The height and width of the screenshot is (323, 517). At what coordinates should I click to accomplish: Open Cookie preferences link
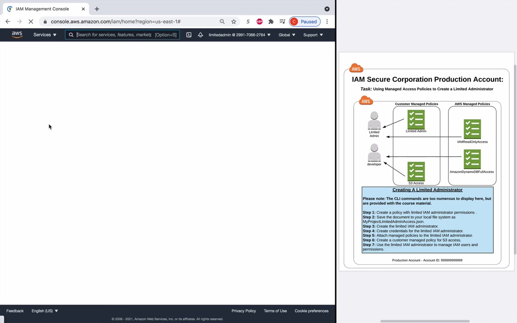pyautogui.click(x=311, y=311)
